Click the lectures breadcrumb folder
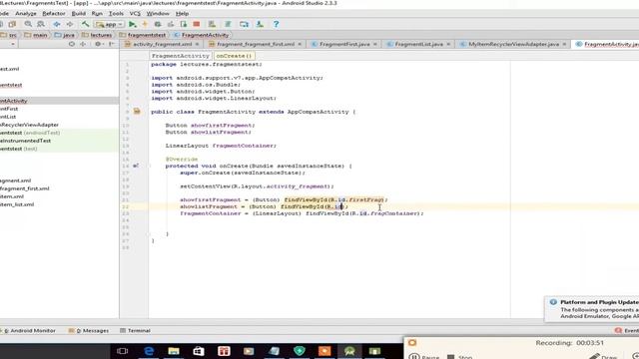This screenshot has width=639, height=359. tap(97, 35)
